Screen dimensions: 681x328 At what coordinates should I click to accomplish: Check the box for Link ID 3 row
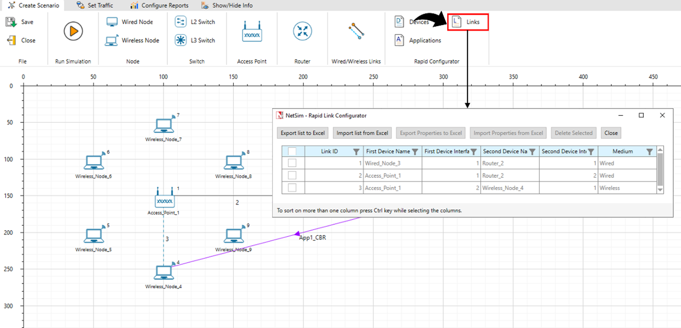(x=292, y=188)
